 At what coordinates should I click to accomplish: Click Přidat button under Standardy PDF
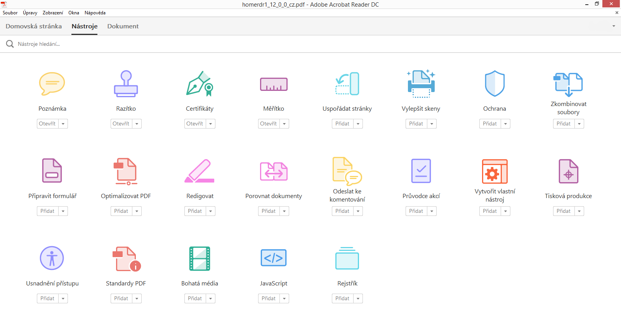click(121, 298)
